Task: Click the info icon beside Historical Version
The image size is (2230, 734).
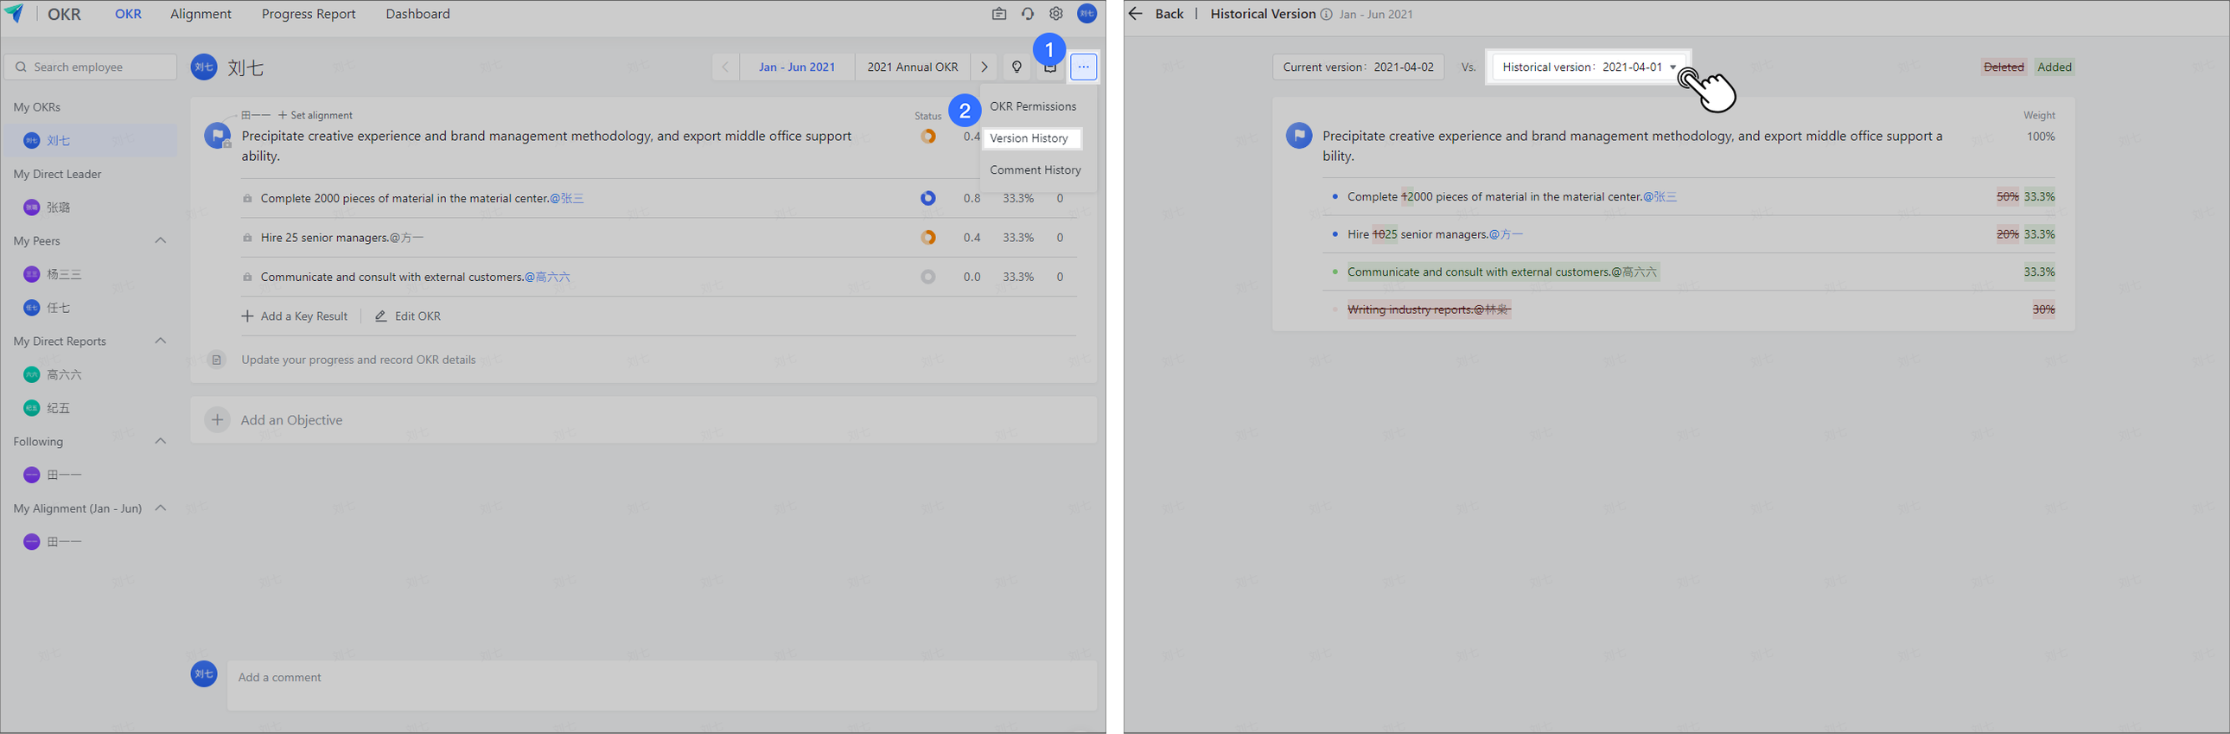Action: click(1325, 14)
